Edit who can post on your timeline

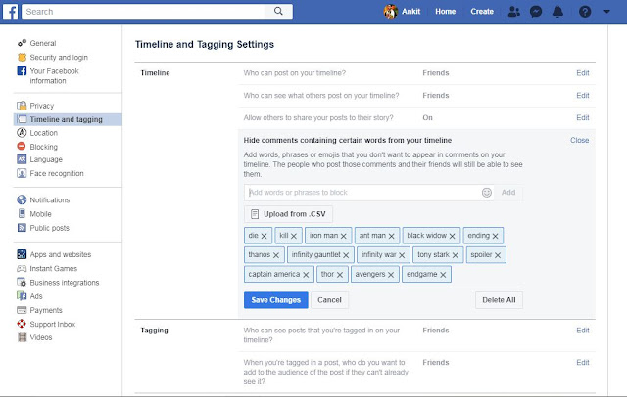pos(583,73)
